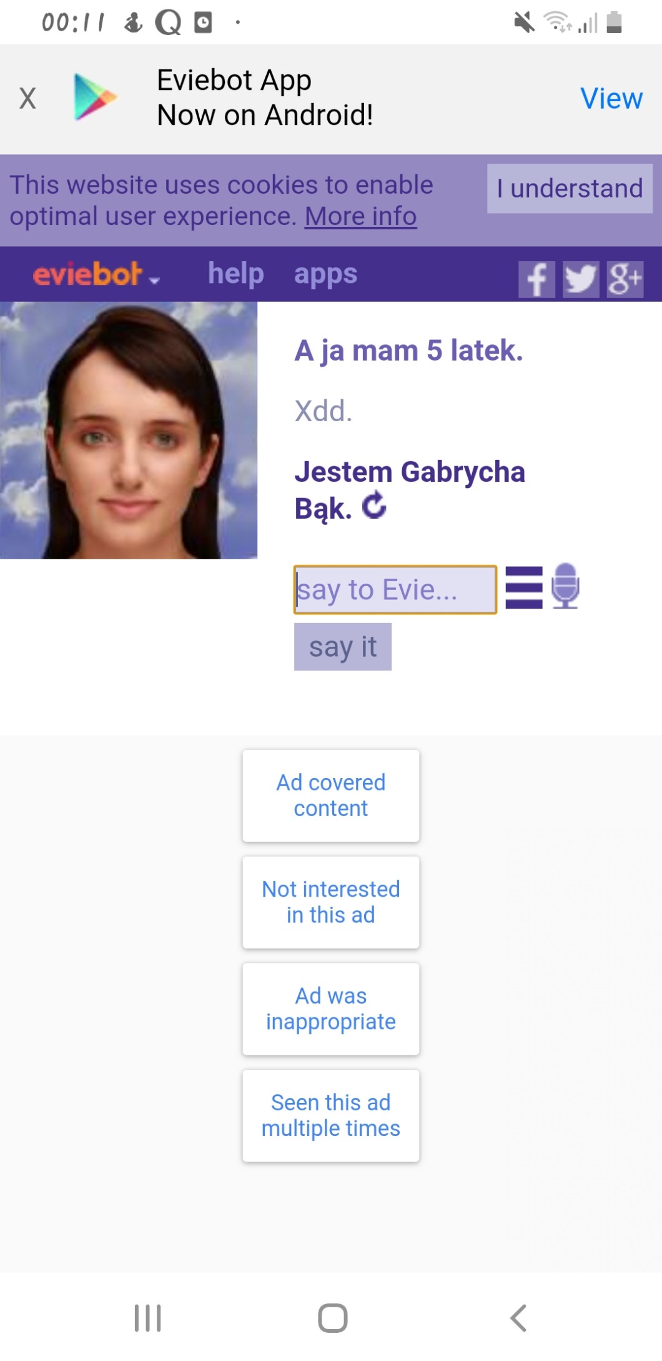Focus the say to Evie text field
This screenshot has width=662, height=1361.
click(x=395, y=590)
